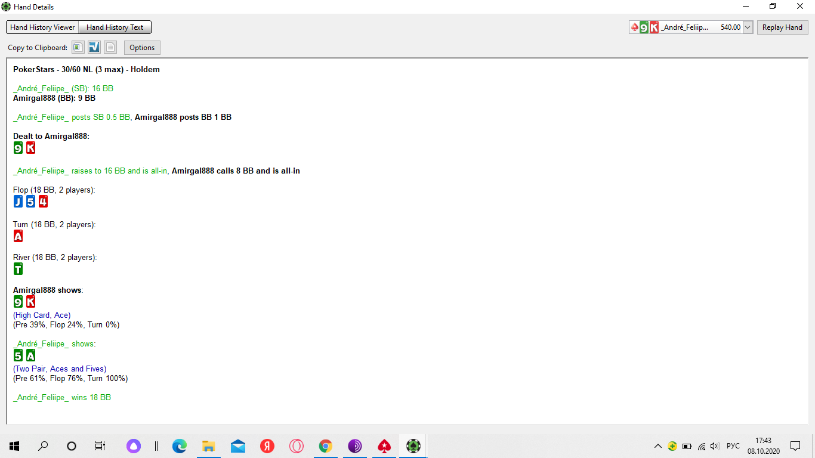Open clock showing 17:43 08.10.2020
Image resolution: width=815 pixels, height=458 pixels.
[763, 445]
